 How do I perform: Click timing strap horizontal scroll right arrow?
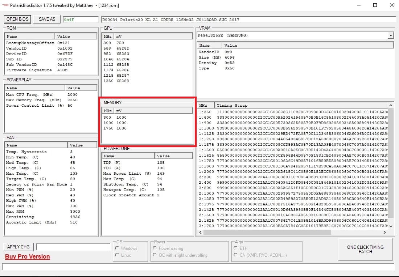[385, 232]
